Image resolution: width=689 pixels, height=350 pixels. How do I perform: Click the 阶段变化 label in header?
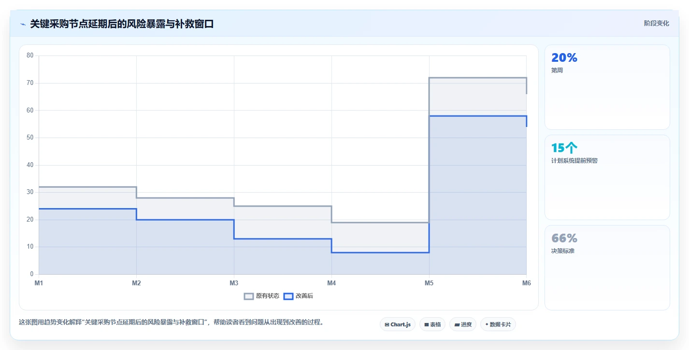coord(657,23)
